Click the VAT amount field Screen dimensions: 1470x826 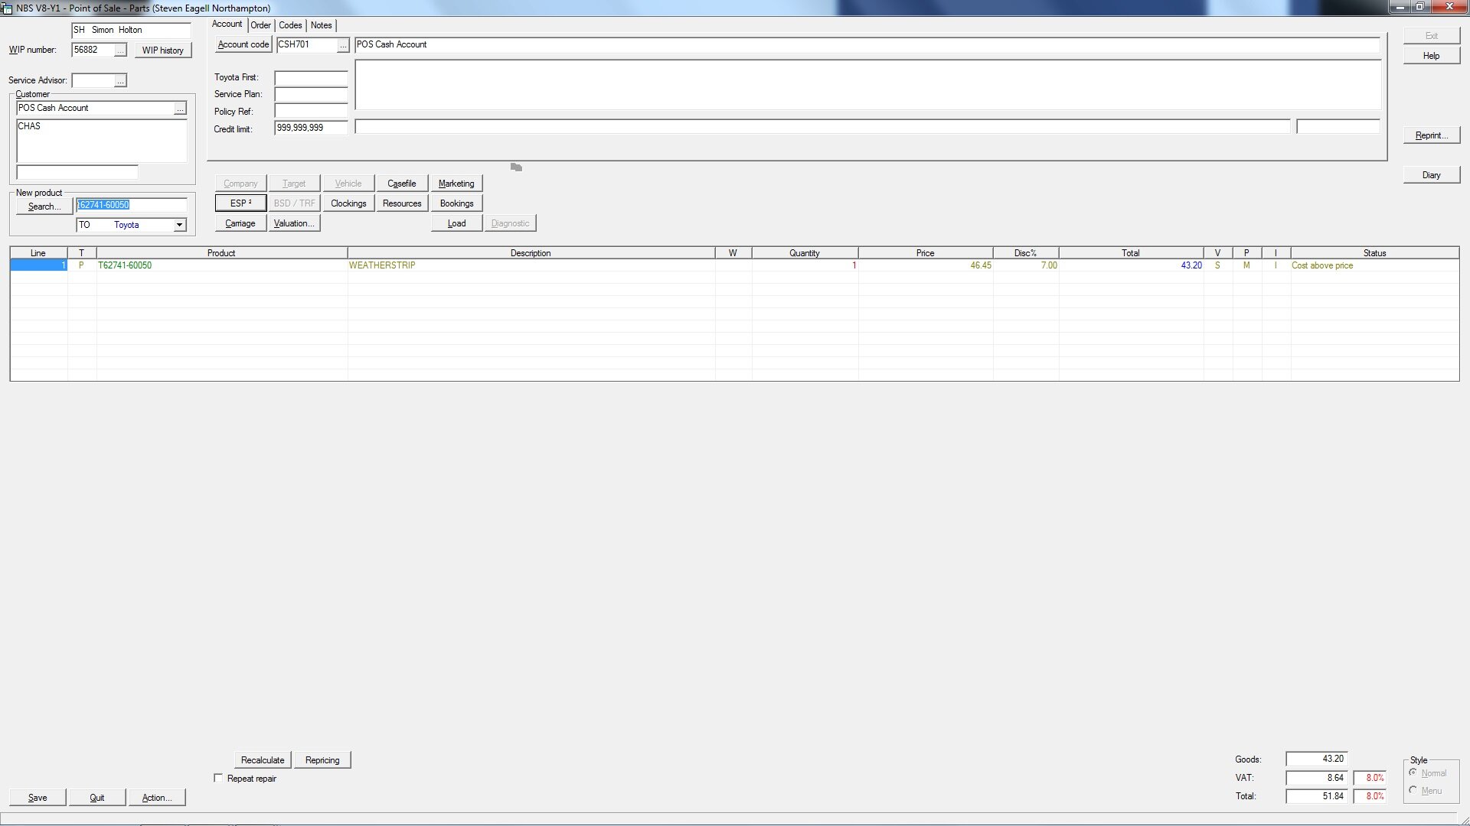pos(1316,778)
